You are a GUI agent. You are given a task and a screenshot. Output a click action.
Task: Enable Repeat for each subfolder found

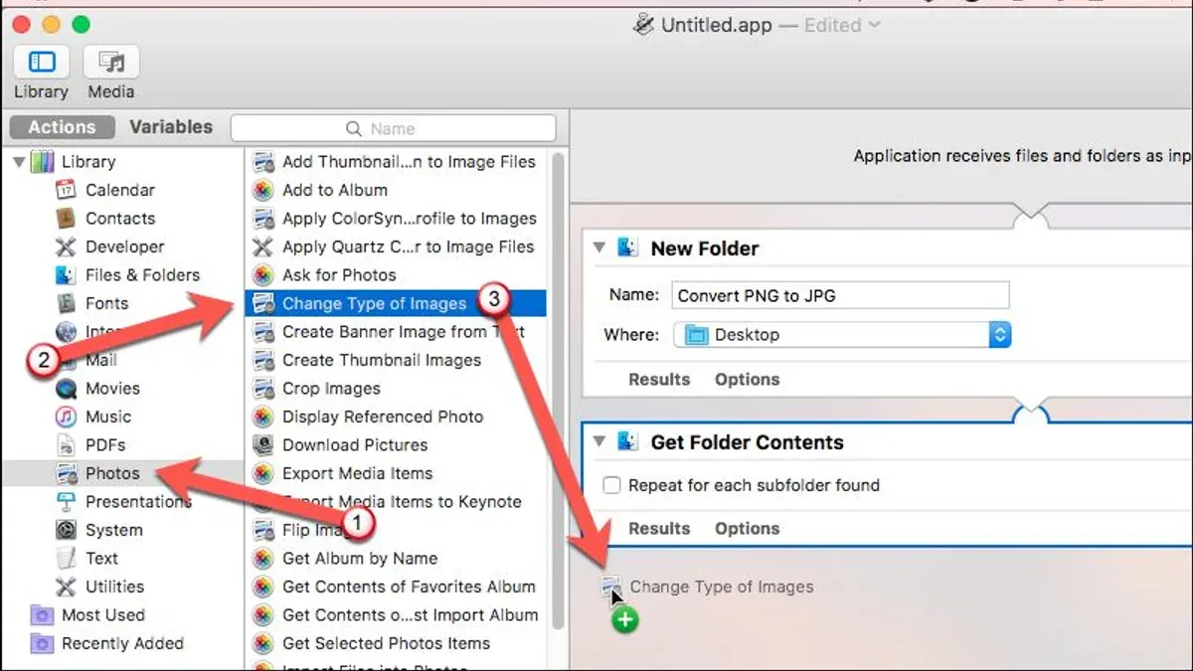(x=612, y=485)
